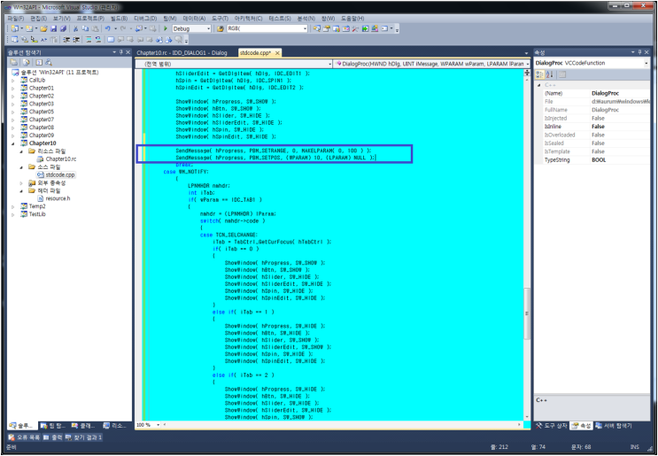Image resolution: width=658 pixels, height=456 pixels.
Task: Open the 100 % zoom dropdown
Action: 158,425
